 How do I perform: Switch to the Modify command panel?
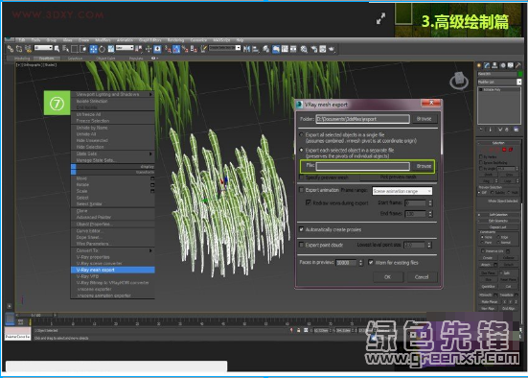click(x=487, y=65)
